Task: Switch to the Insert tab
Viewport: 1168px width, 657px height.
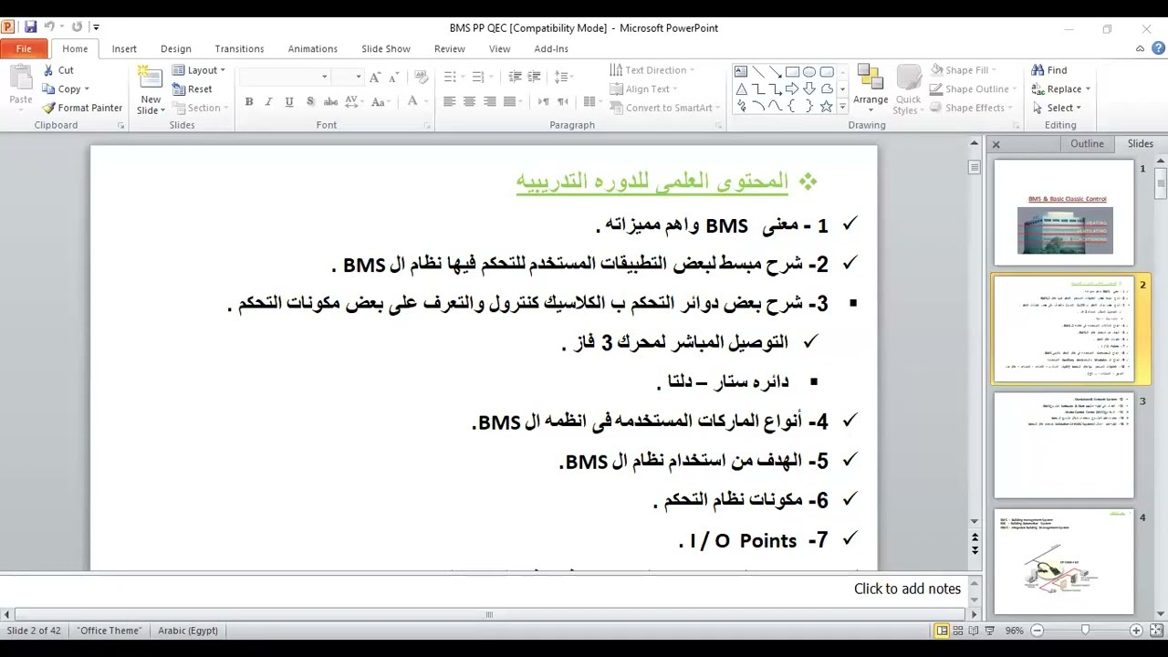Action: point(124,49)
